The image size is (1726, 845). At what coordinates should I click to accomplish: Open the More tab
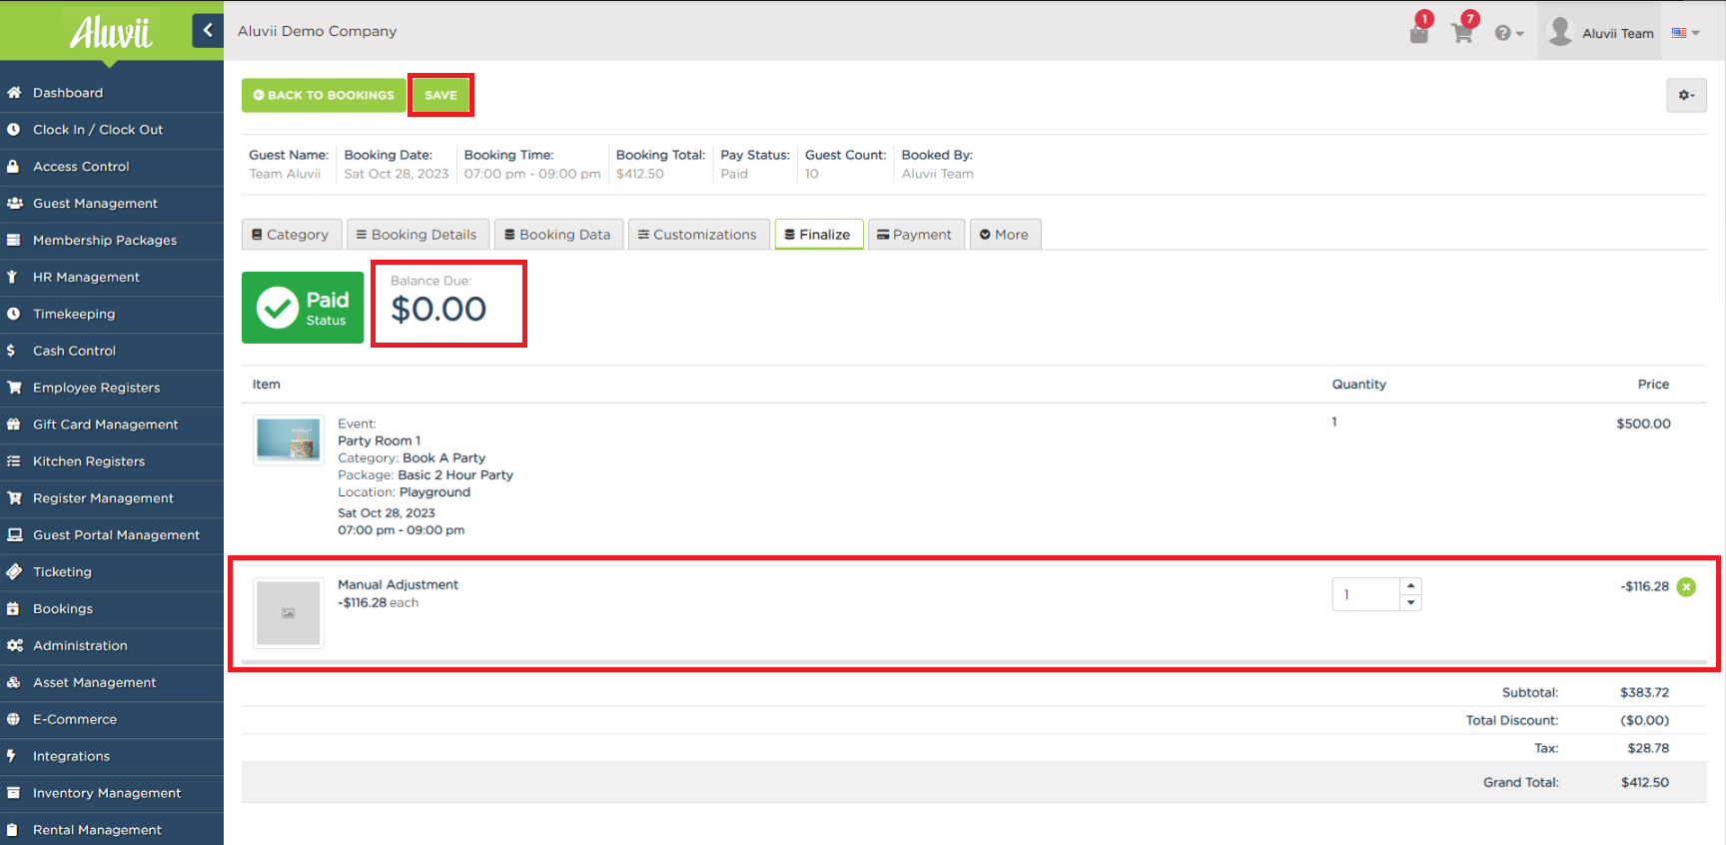coord(1005,235)
